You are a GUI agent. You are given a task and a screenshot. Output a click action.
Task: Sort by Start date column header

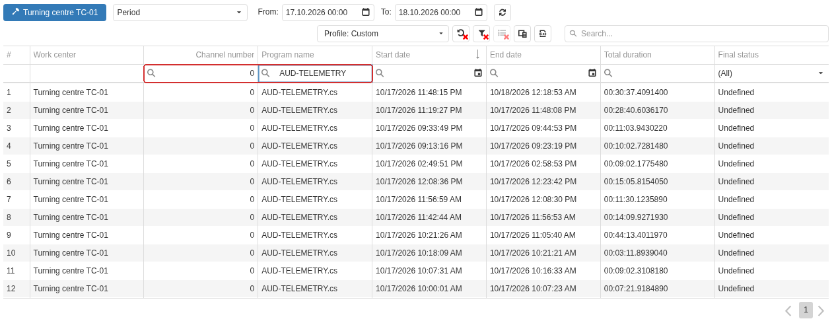(x=429, y=55)
